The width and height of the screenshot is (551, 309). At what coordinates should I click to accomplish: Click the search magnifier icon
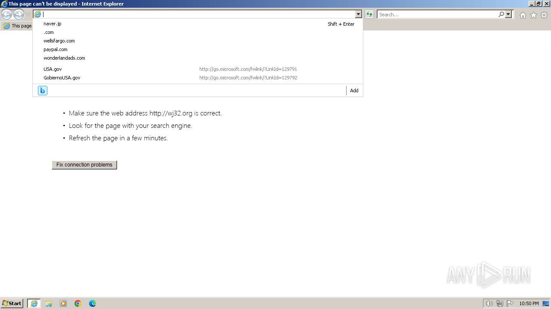click(x=501, y=14)
